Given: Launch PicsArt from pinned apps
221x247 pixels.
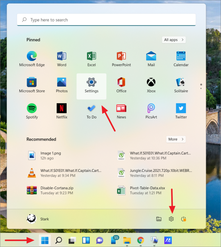Looking at the screenshot, I should coord(151,111).
